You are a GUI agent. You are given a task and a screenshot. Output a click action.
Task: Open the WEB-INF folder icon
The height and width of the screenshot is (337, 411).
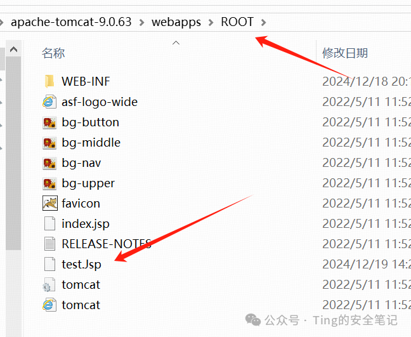49,81
